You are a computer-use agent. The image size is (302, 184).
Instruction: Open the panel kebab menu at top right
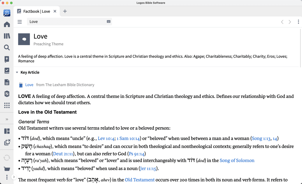298,22
